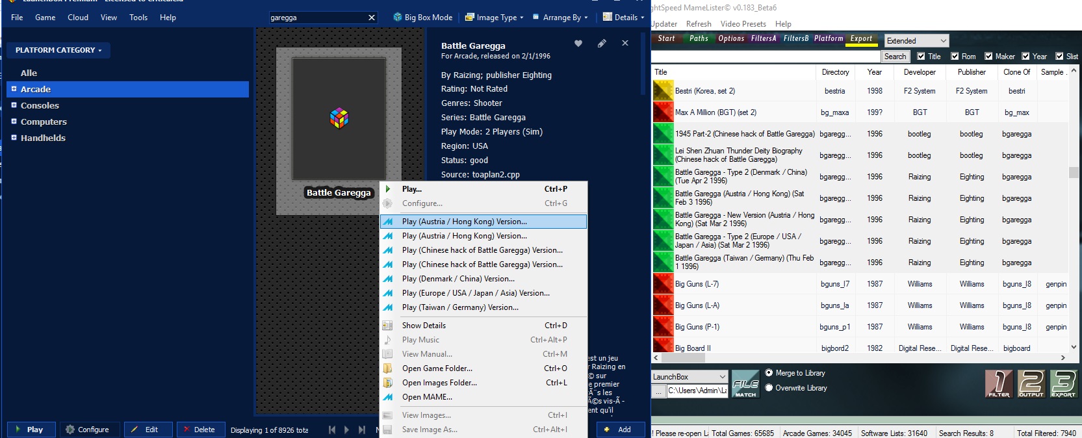Image resolution: width=1082 pixels, height=438 pixels.
Task: Select the Merge to Library radio button
Action: (x=769, y=373)
